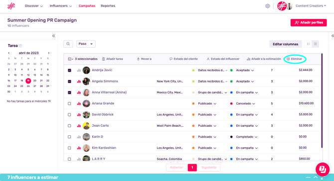This screenshot has width=334, height=181.
Task: Click Anterior pagination button
Action: coord(176,168)
